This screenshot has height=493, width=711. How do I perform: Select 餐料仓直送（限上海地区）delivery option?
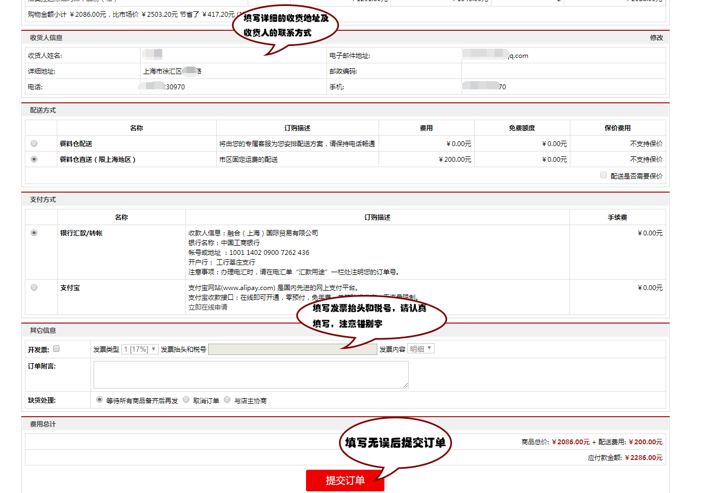(34, 159)
